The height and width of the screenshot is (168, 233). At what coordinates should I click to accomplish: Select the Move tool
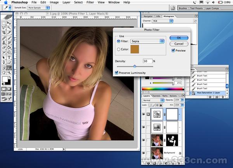(9, 23)
